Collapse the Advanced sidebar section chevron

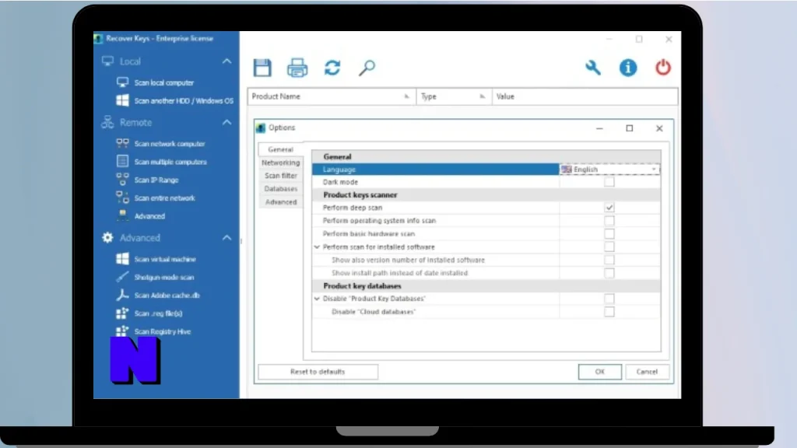tap(226, 238)
